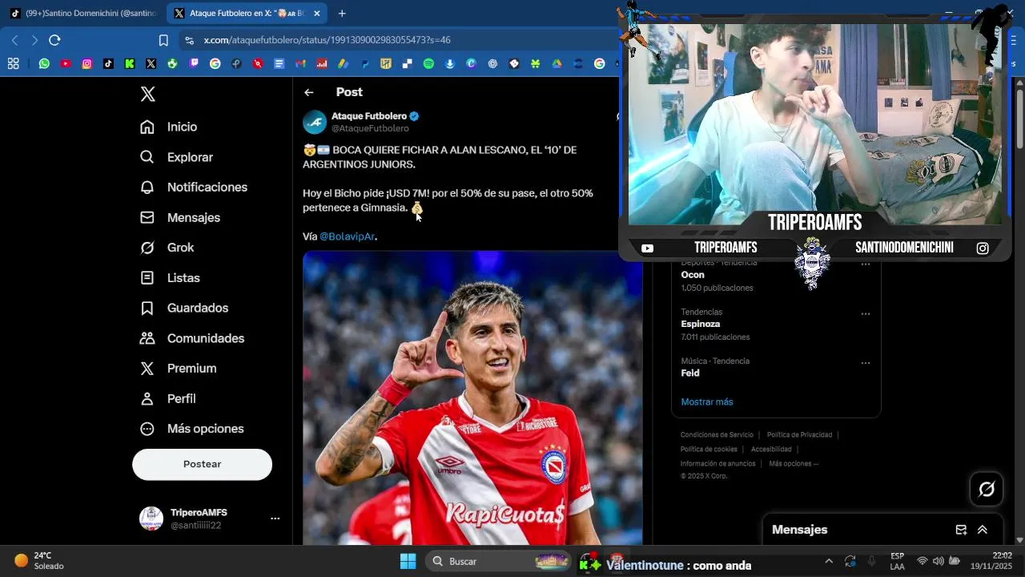Click Mostrar más under trends
Image resolution: width=1025 pixels, height=577 pixels.
(x=707, y=401)
